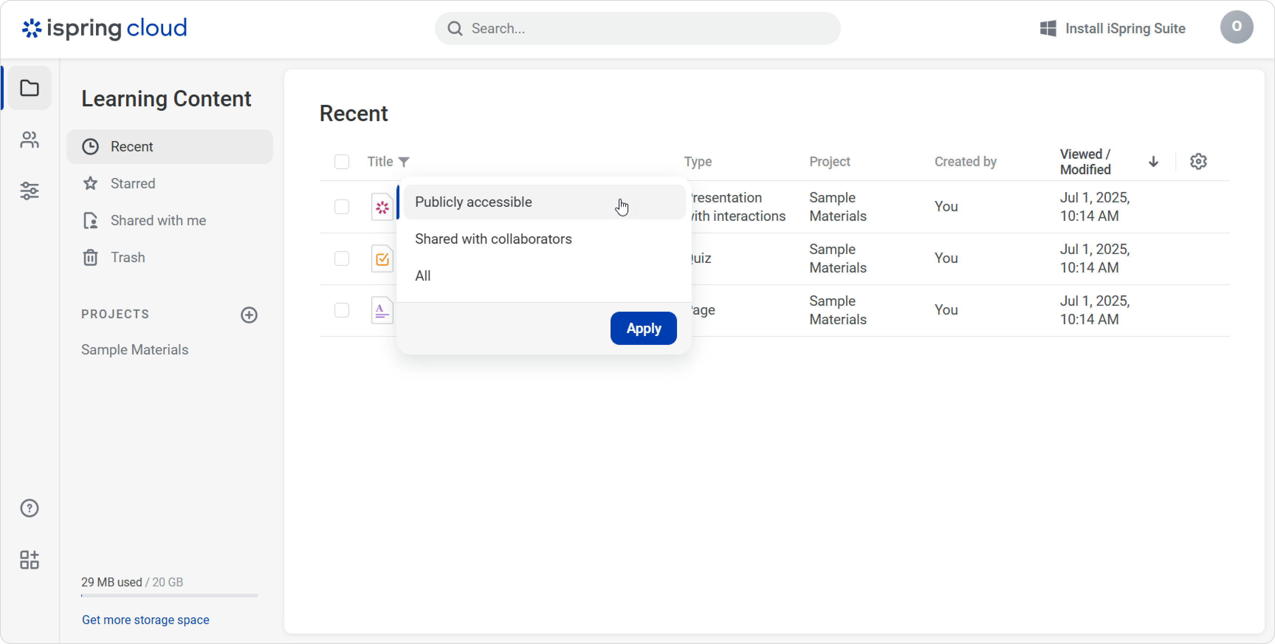Click Sample Materials in the quiz row

click(838, 258)
